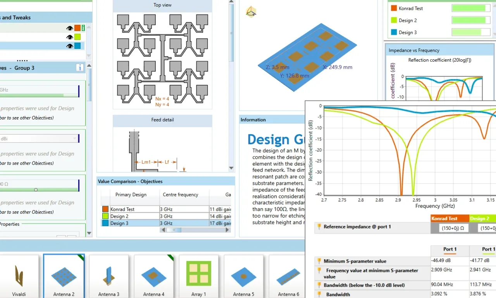Click the blue color swatch in the design list
496x298 pixels.
[77, 46]
